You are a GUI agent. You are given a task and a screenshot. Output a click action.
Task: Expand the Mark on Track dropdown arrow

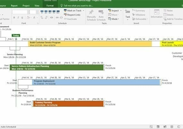click(x=83, y=11)
